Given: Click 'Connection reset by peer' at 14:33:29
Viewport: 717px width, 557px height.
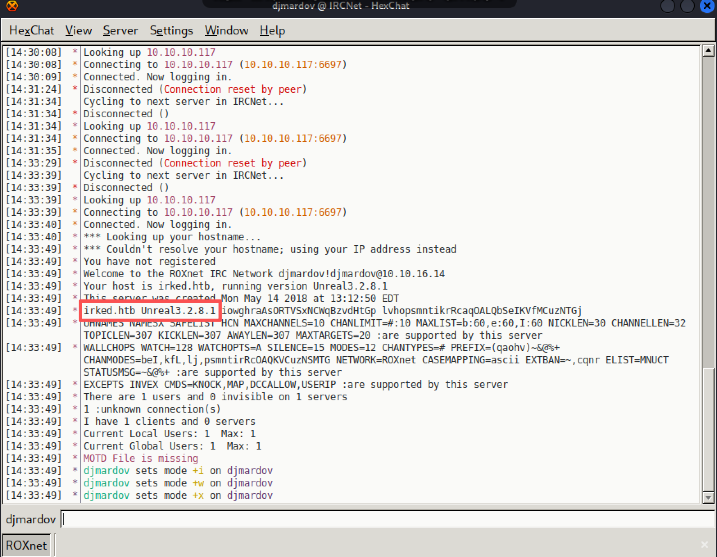Looking at the screenshot, I should point(232,163).
